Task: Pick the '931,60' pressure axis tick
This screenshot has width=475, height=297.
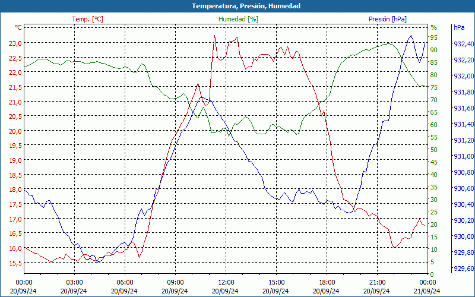Action: (463, 108)
